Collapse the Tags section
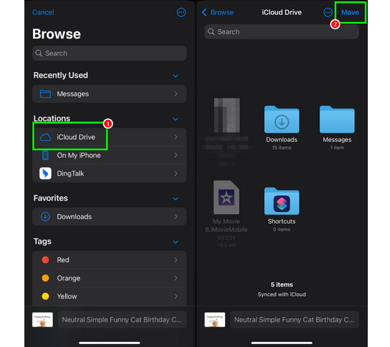Screen dimensions: 390x347 click(175, 242)
